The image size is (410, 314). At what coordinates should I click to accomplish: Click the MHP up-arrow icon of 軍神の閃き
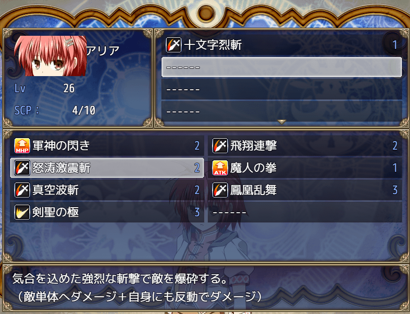(22, 145)
